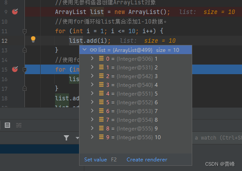This screenshot has width=242, height=171.
Task: Open the lightbulb quick-fix on line 12
Action: tap(33, 39)
